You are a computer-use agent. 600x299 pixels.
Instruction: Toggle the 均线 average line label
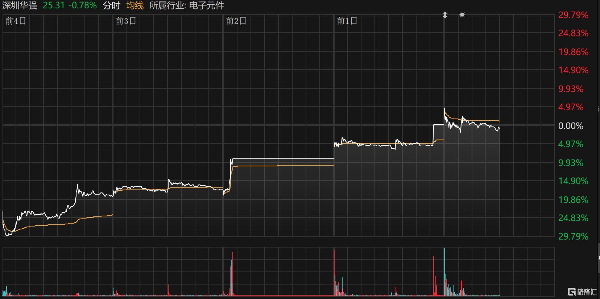click(135, 5)
